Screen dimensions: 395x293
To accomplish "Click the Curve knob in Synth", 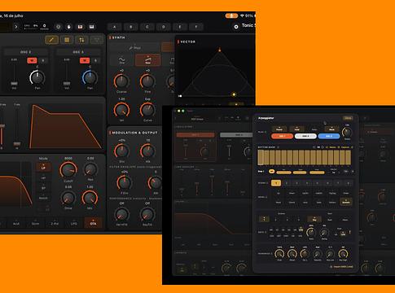I will [147, 110].
